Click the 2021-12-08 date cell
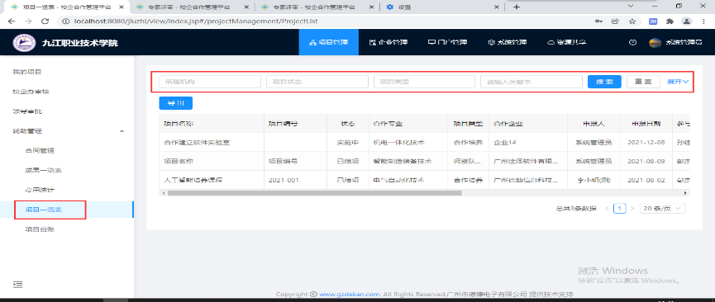Image resolution: width=715 pixels, height=302 pixels. [x=646, y=142]
